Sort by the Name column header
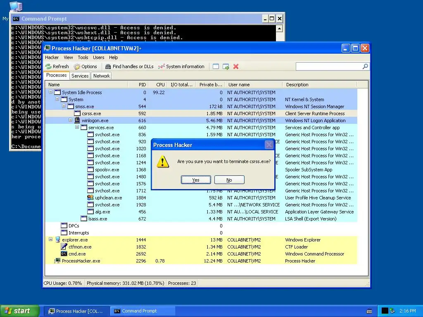 (86, 85)
